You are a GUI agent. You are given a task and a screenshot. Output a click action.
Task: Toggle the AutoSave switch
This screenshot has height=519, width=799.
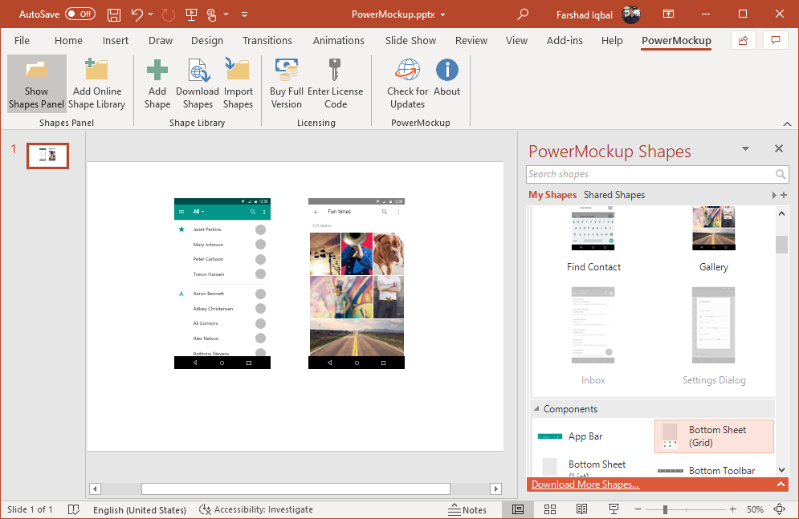coord(79,14)
